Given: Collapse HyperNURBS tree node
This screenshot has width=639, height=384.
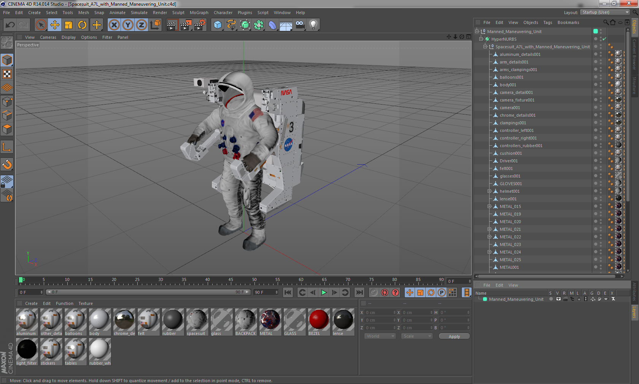Looking at the screenshot, I should pyautogui.click(x=481, y=39).
